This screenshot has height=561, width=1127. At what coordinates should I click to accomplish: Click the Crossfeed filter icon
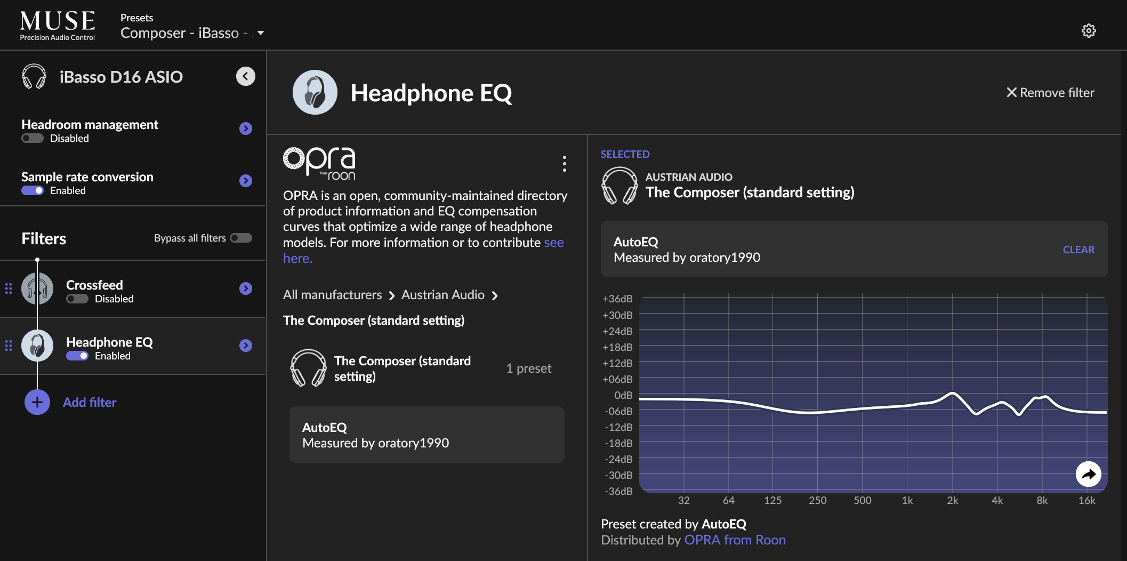[x=37, y=288]
